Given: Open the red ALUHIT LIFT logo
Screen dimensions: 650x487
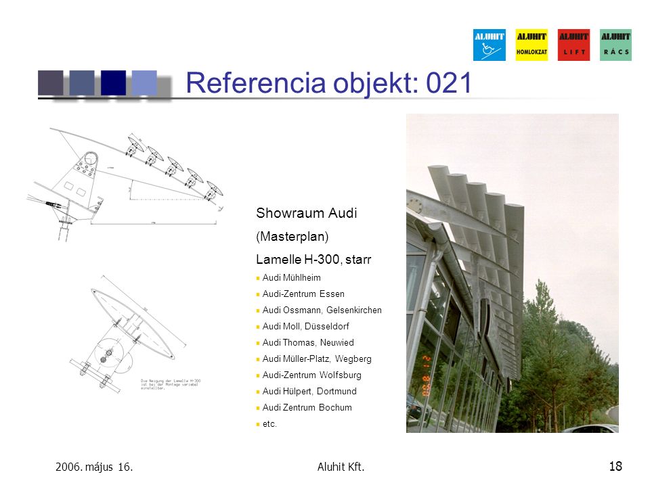Looking at the screenshot, I should (573, 45).
